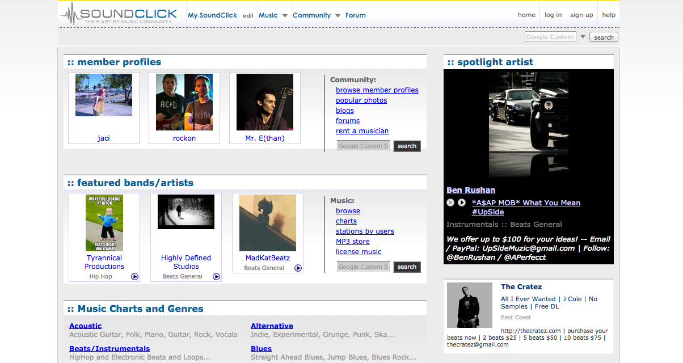The image size is (683, 363).
Task: Open the sign up page
Action: coord(581,15)
